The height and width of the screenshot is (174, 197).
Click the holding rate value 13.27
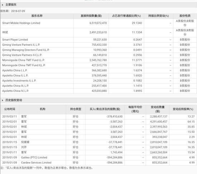click(191, 116)
